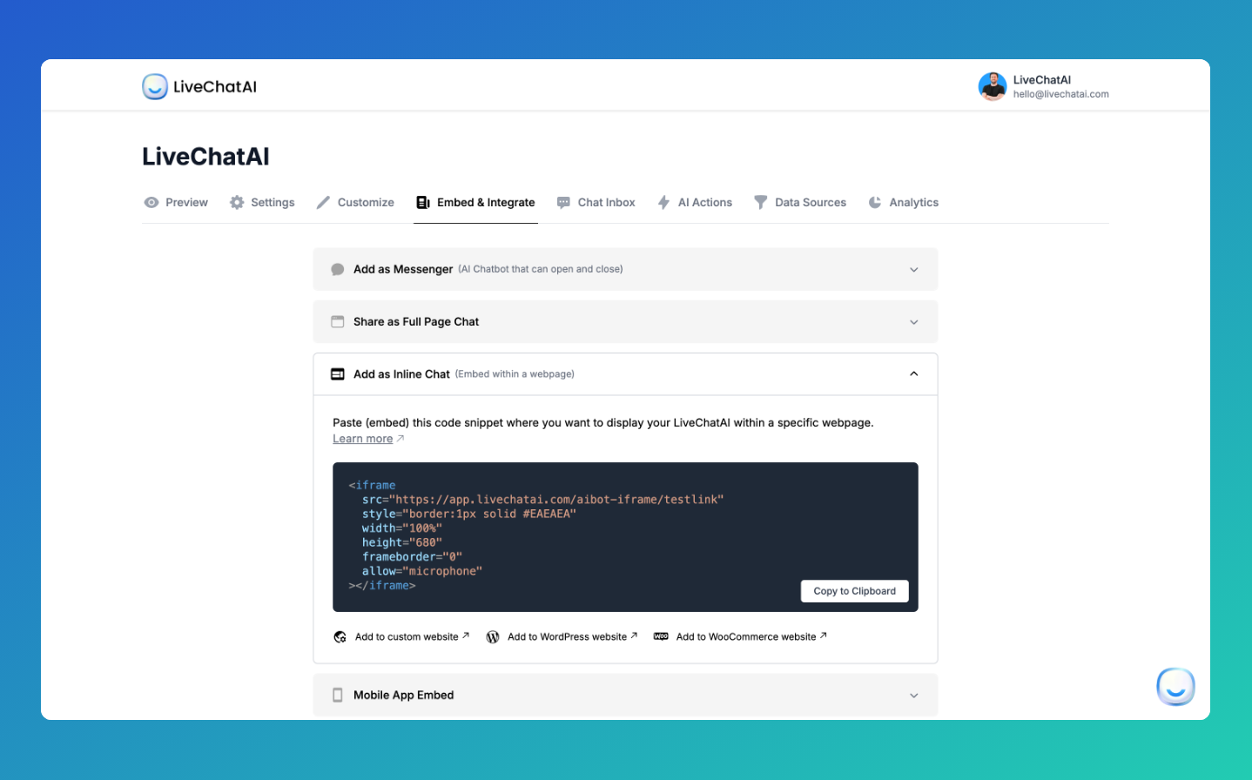Click the iframe src URL line in code
The height and width of the screenshot is (780, 1252).
click(x=543, y=500)
